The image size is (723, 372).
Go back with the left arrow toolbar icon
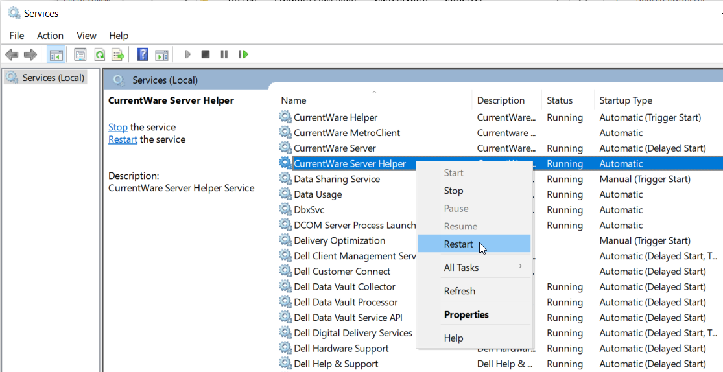click(12, 55)
